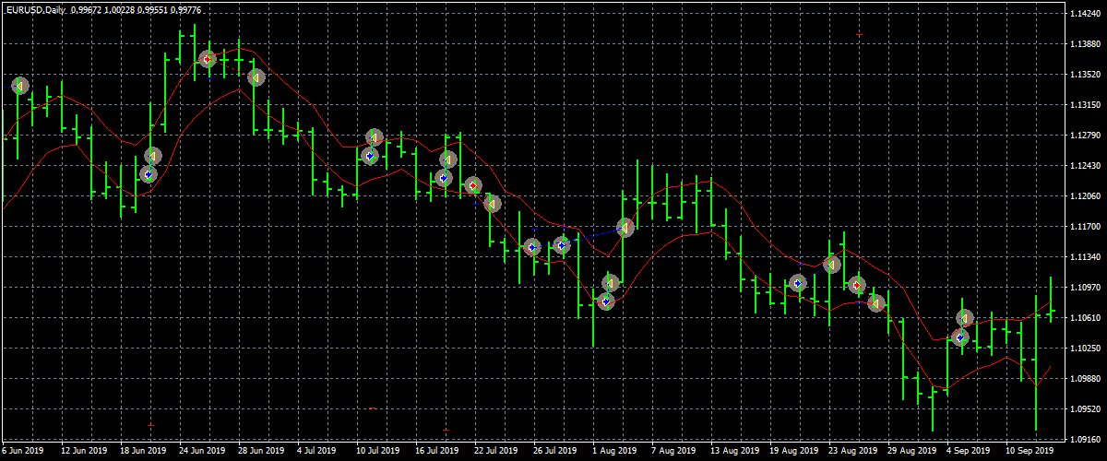Select the 28 Jun 2019 date label
1107x461 pixels.
click(262, 452)
